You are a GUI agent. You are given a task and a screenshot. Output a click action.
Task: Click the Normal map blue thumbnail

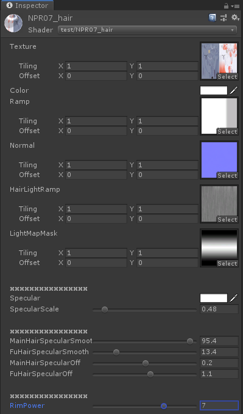[219, 160]
